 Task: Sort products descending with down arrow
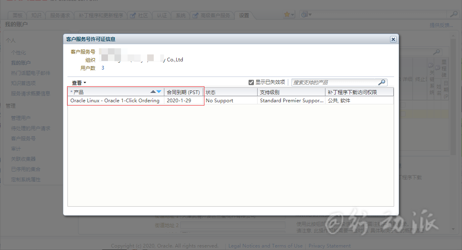(x=159, y=92)
